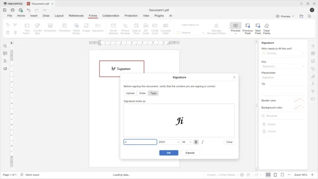Clear the typed signature
The image size is (318, 179).
(229, 142)
